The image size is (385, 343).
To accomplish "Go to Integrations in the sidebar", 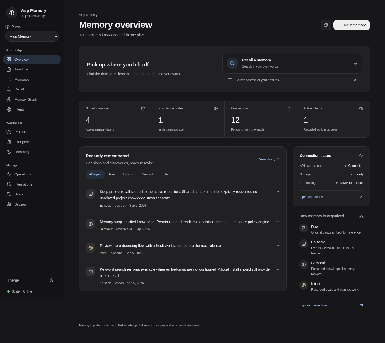I will [x=32, y=184].
